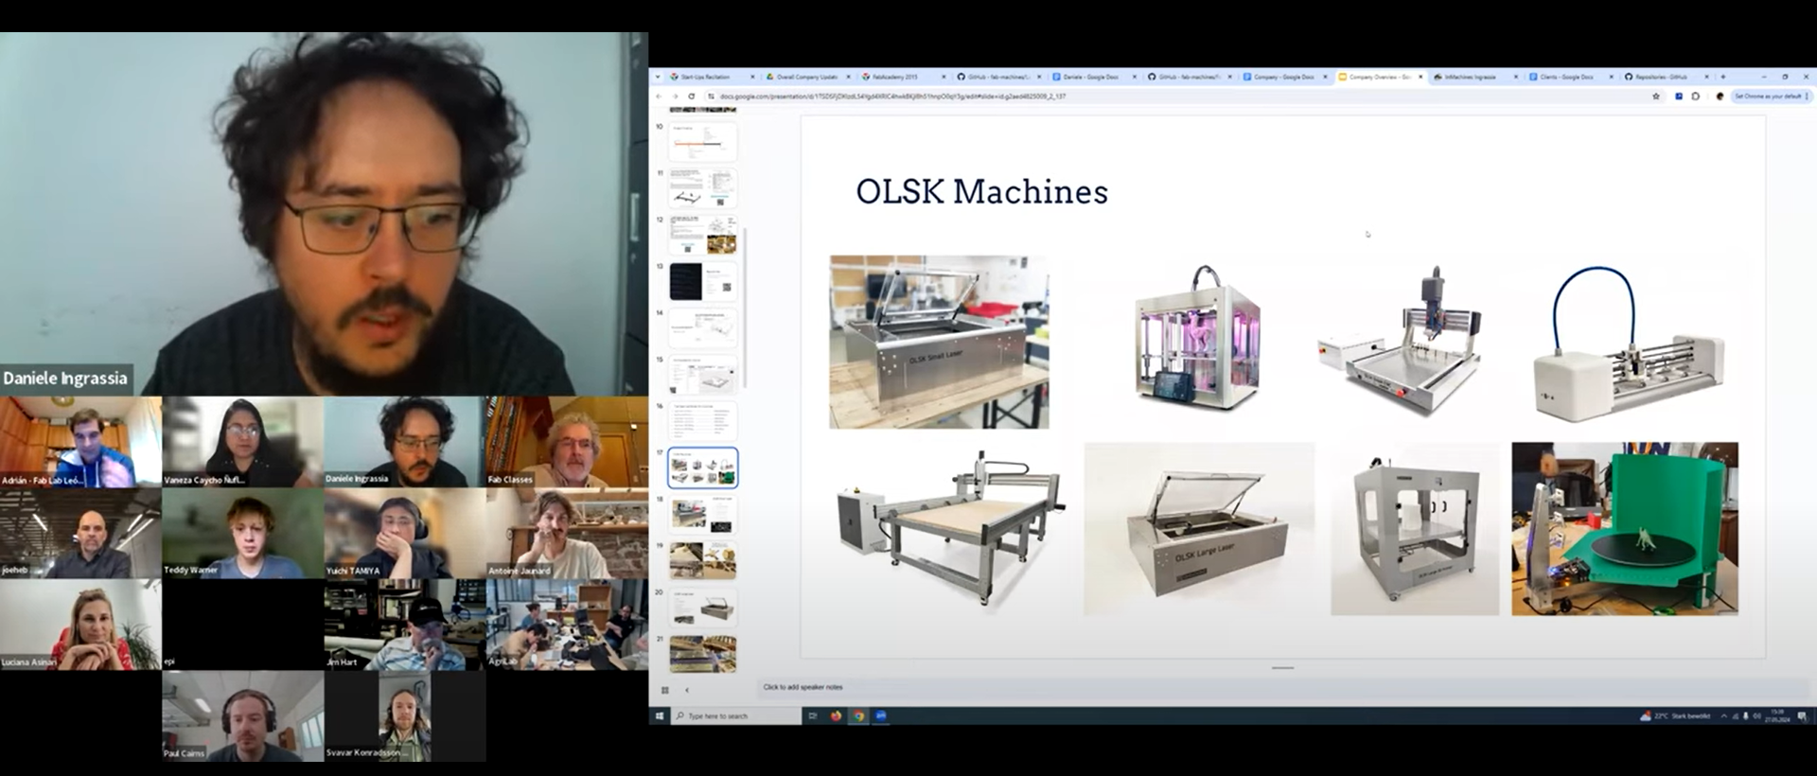The image size is (1817, 776).
Task: Open the notification center icon
Action: (1802, 716)
